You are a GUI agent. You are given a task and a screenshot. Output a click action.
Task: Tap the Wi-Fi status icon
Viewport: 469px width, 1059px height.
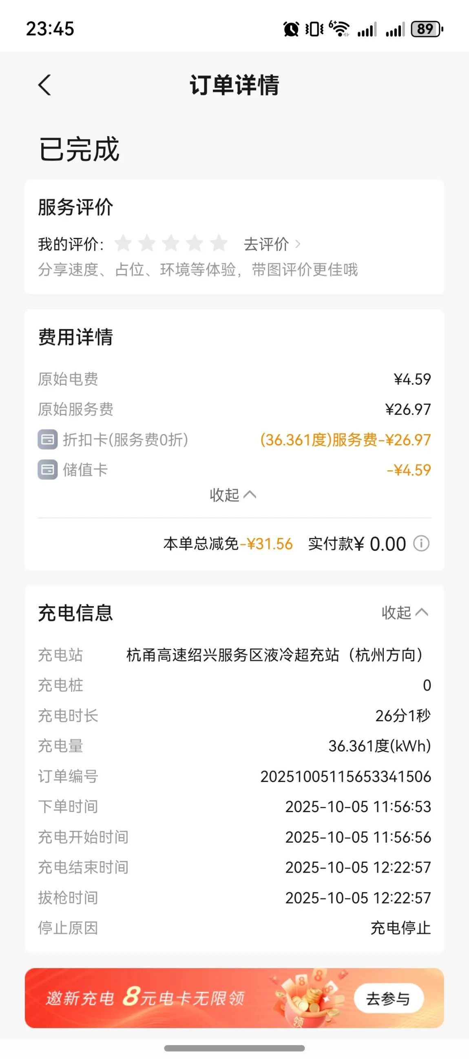tap(339, 29)
